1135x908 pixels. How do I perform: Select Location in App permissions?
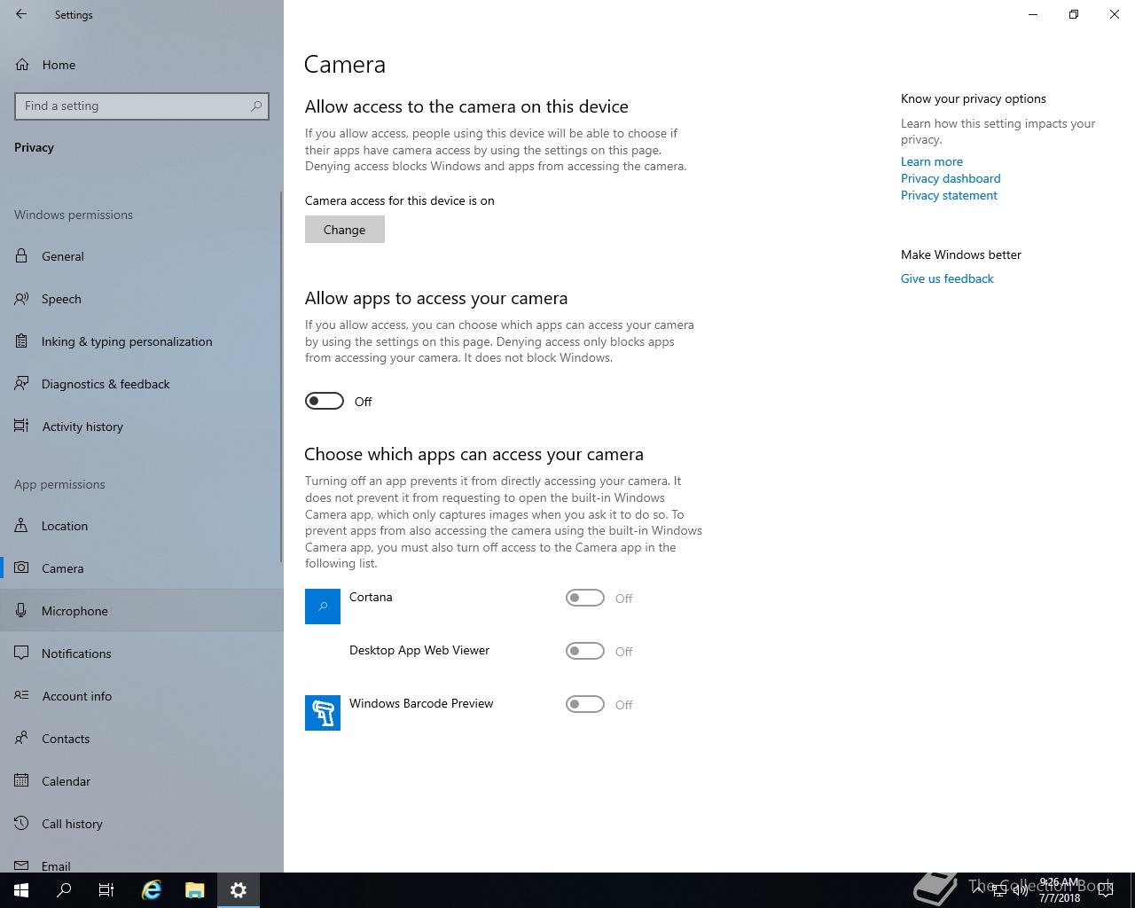coord(142,526)
